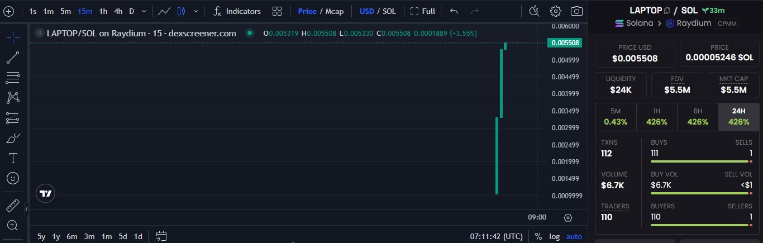Open the emoji icons tool
The width and height of the screenshot is (763, 243).
coord(13,178)
